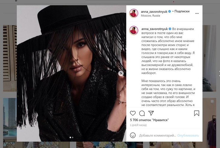The image size is (220, 148).
Task: Open the Moscow, Russia location link
Action: [150, 16]
